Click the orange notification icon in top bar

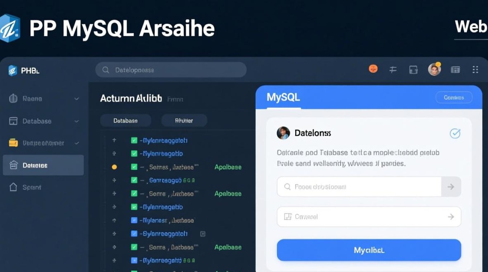[373, 69]
